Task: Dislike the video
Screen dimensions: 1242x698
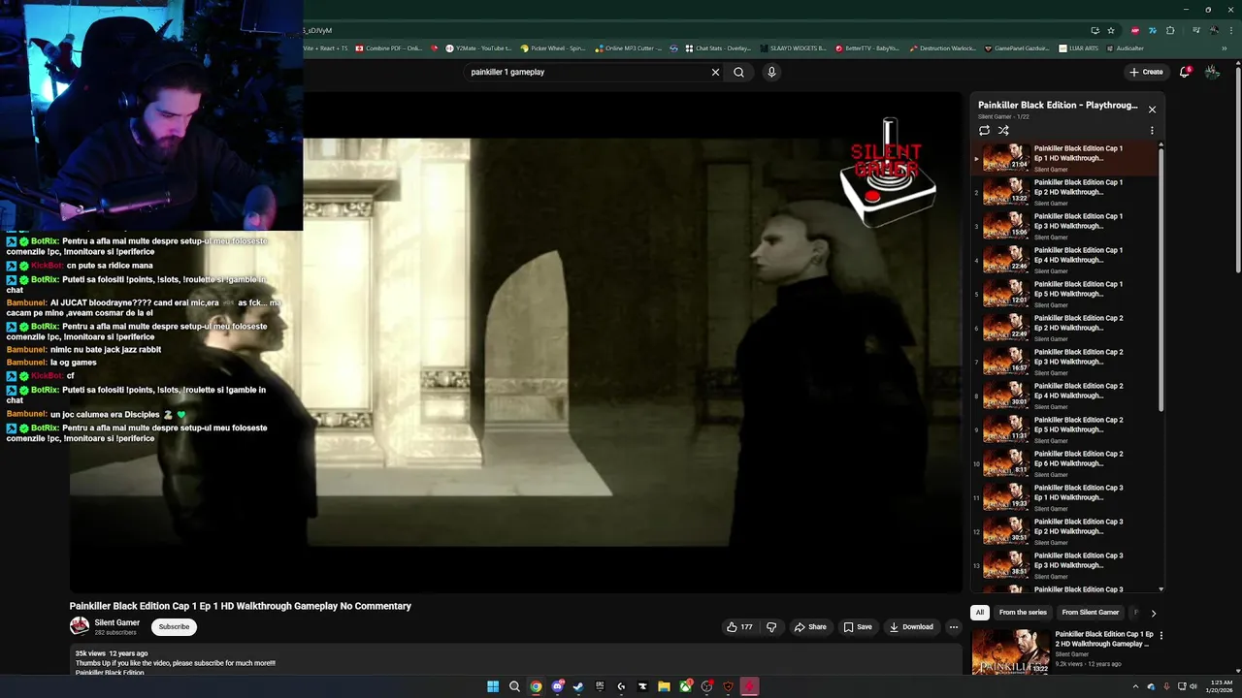Action: 771,627
